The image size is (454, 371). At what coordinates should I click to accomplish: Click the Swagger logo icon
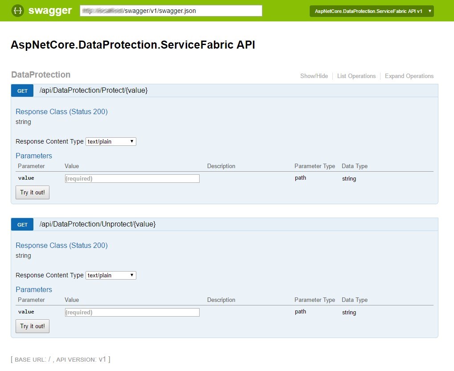tap(18, 11)
